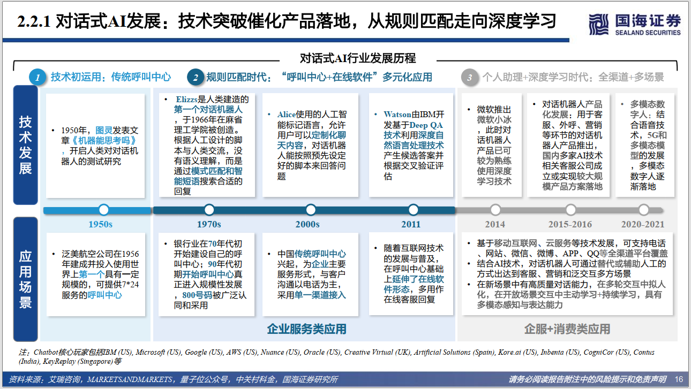Click the Elizzs 对话机器人 text card

(x=207, y=146)
